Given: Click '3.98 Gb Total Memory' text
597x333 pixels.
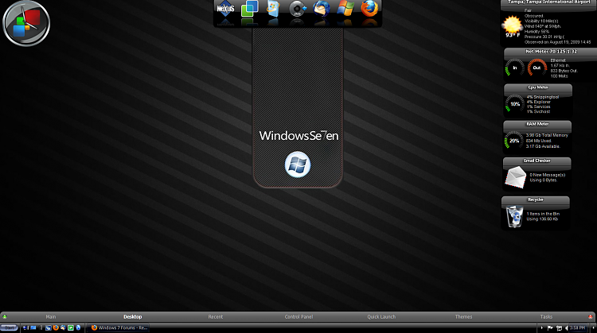Looking at the screenshot, I should [x=547, y=135].
